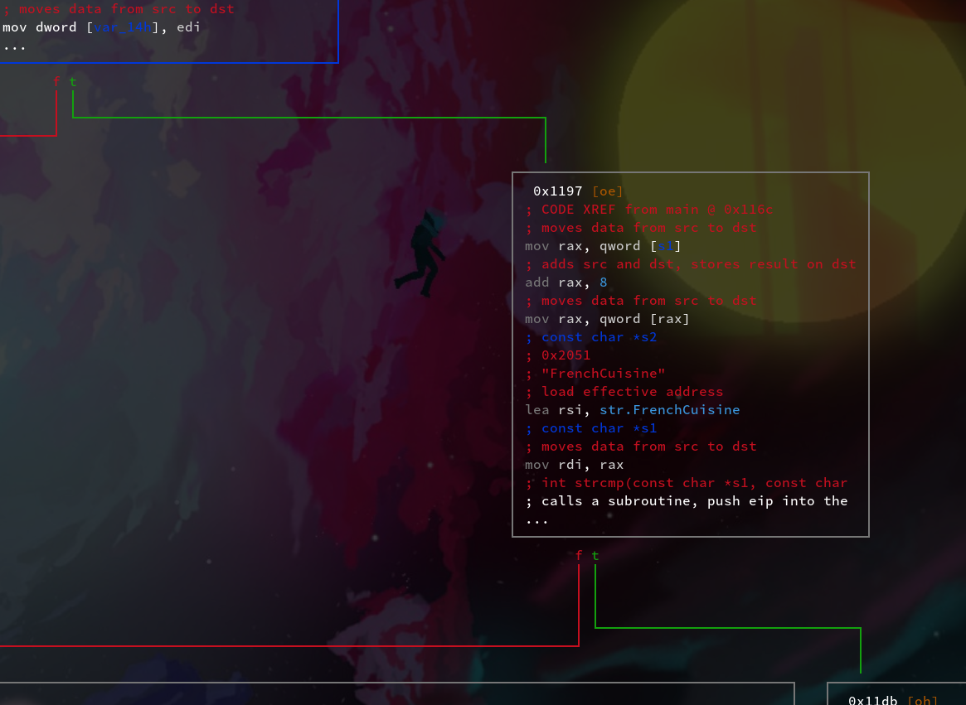Select the [oe] shortcut tag
Image resolution: width=966 pixels, height=705 pixels.
point(608,191)
